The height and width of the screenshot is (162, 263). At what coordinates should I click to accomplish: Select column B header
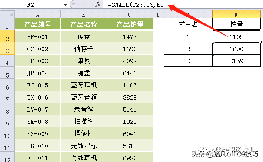click(x=84, y=15)
